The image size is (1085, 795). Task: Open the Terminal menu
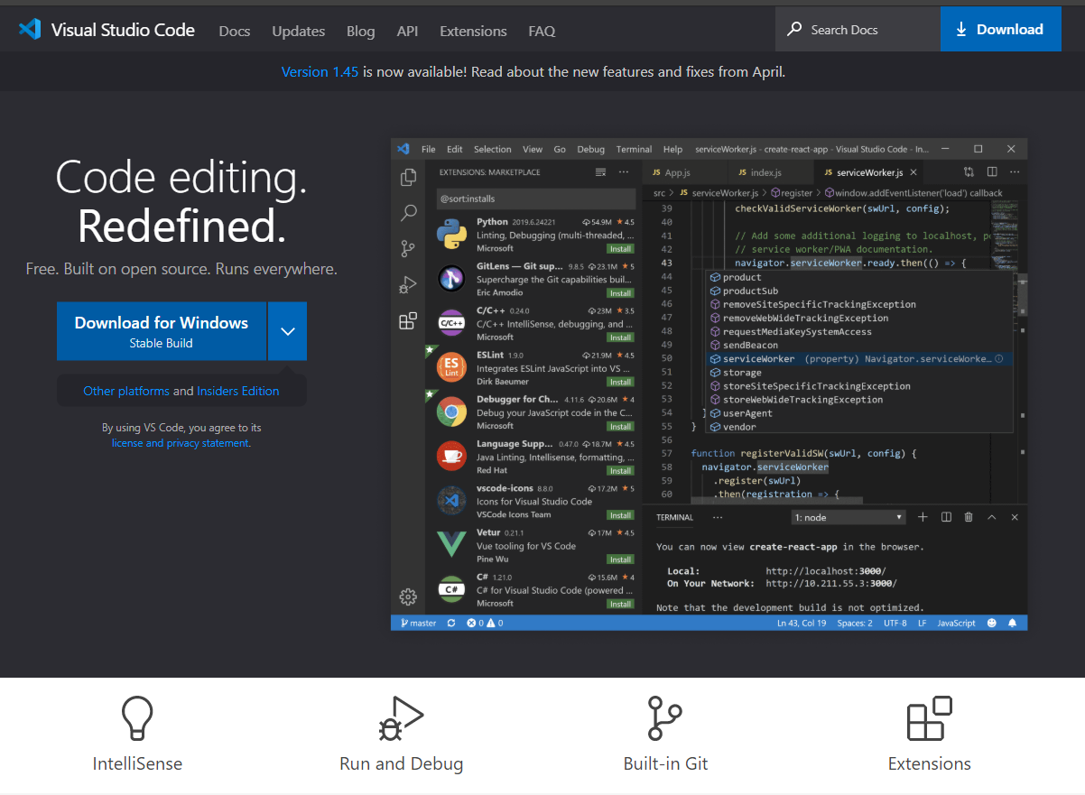tap(634, 149)
